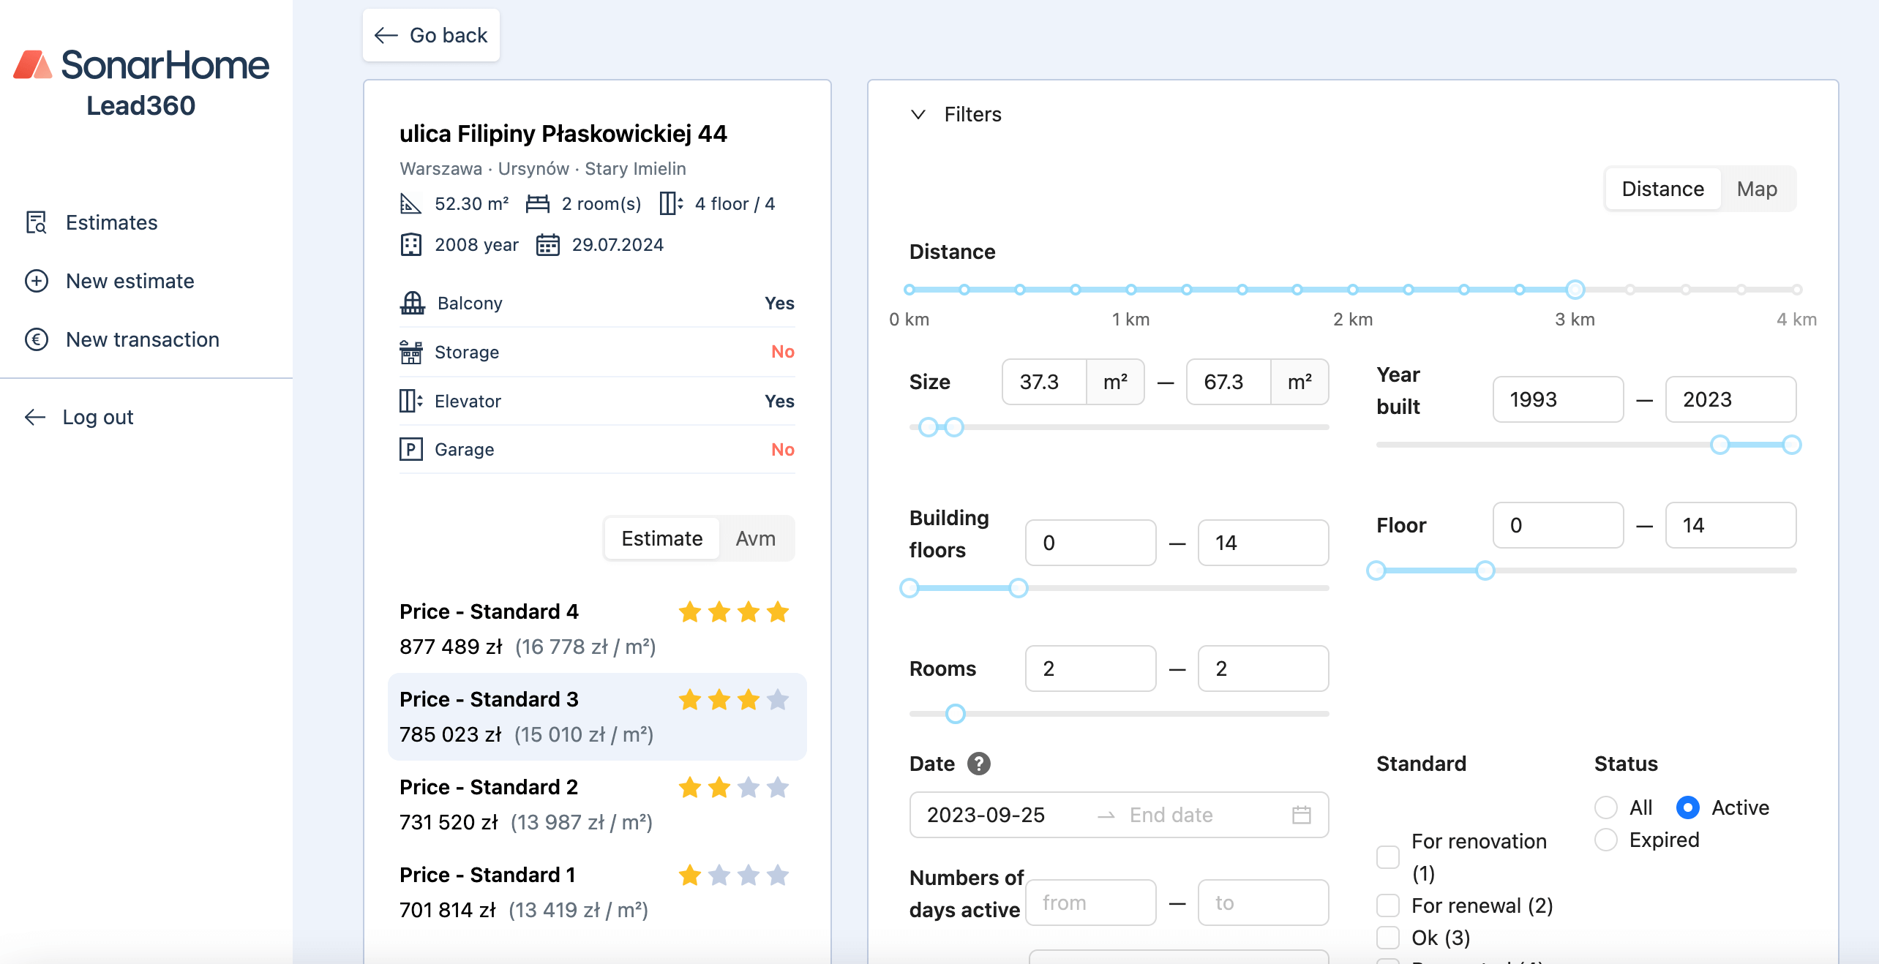Click the days active from input

point(1090,903)
